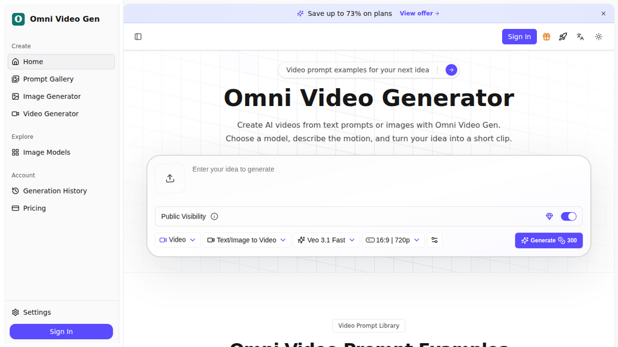Image resolution: width=618 pixels, height=347 pixels.
Task: Click 'Save up to 73% on plans' text
Action: pos(350,13)
